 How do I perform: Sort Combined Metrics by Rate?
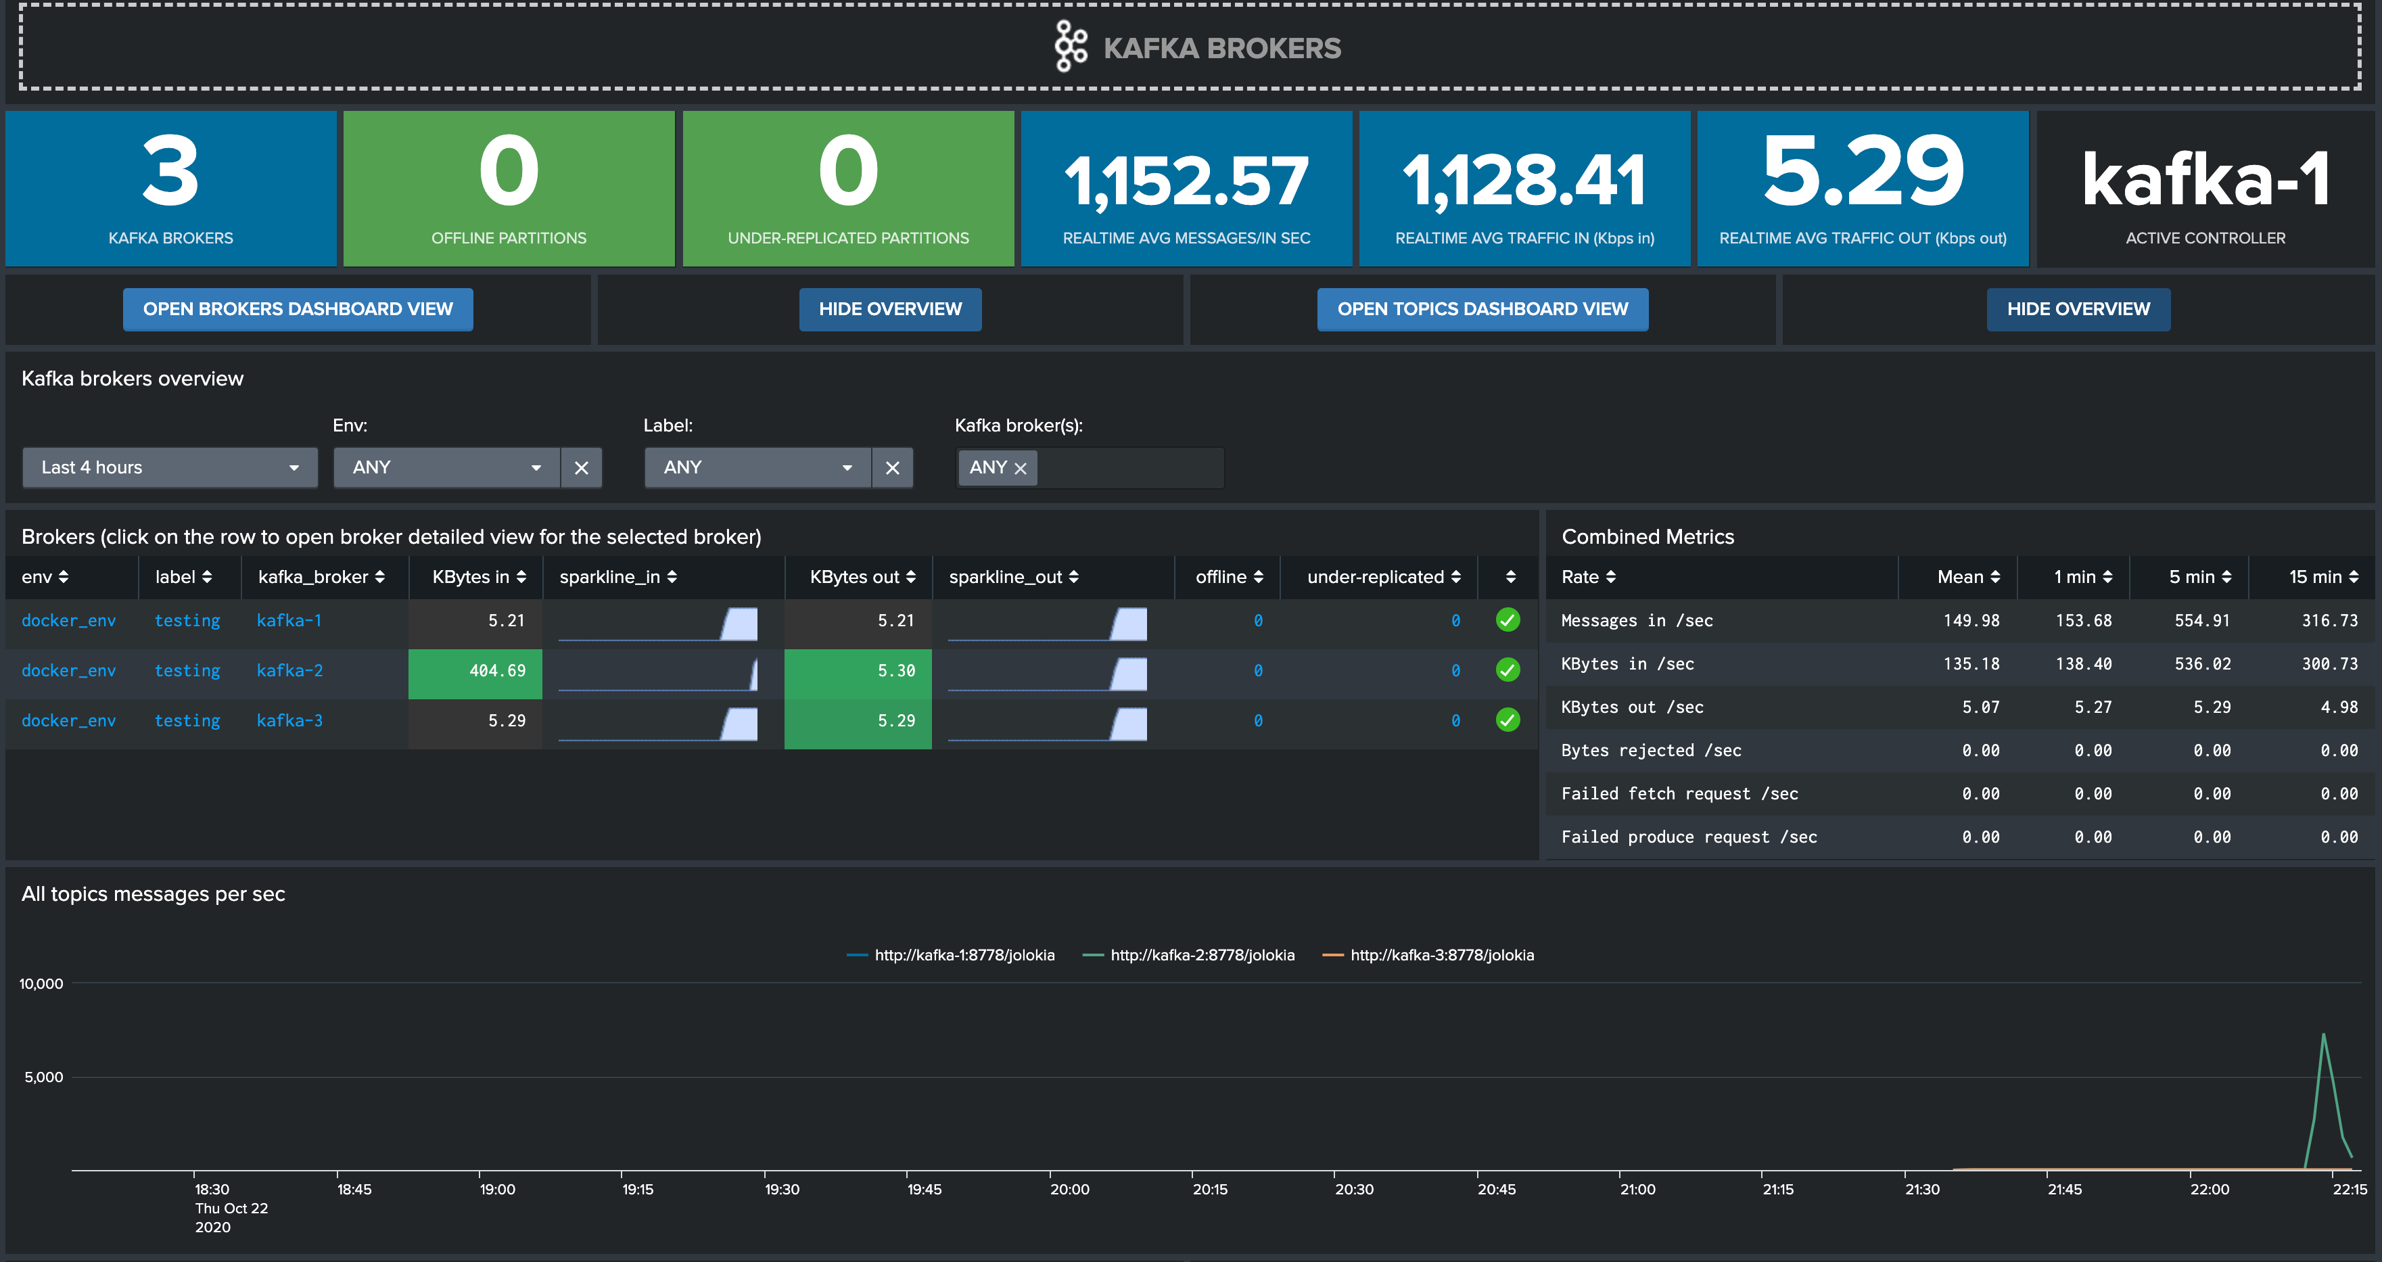(1588, 577)
